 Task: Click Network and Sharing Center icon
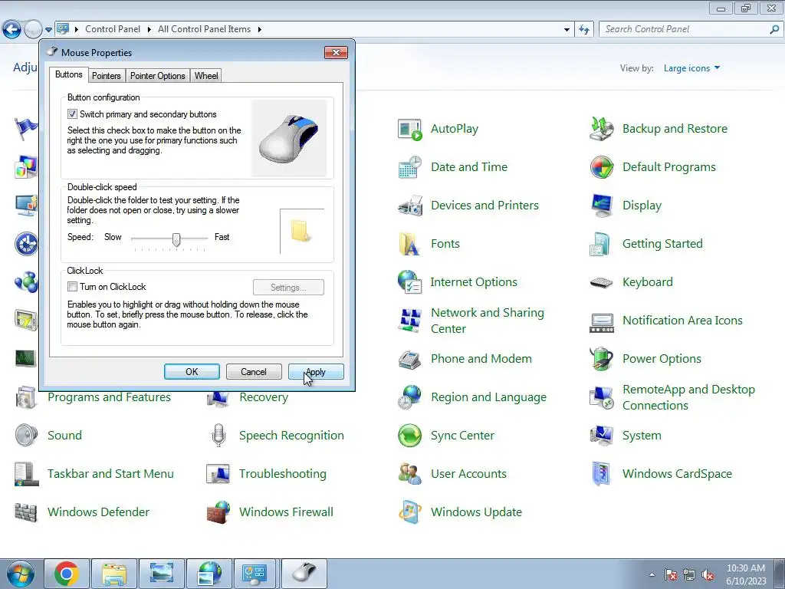click(x=409, y=321)
